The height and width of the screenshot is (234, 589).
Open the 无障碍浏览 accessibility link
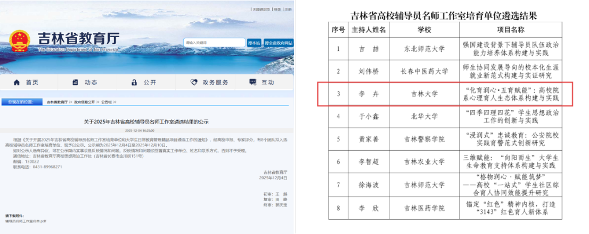(261, 10)
